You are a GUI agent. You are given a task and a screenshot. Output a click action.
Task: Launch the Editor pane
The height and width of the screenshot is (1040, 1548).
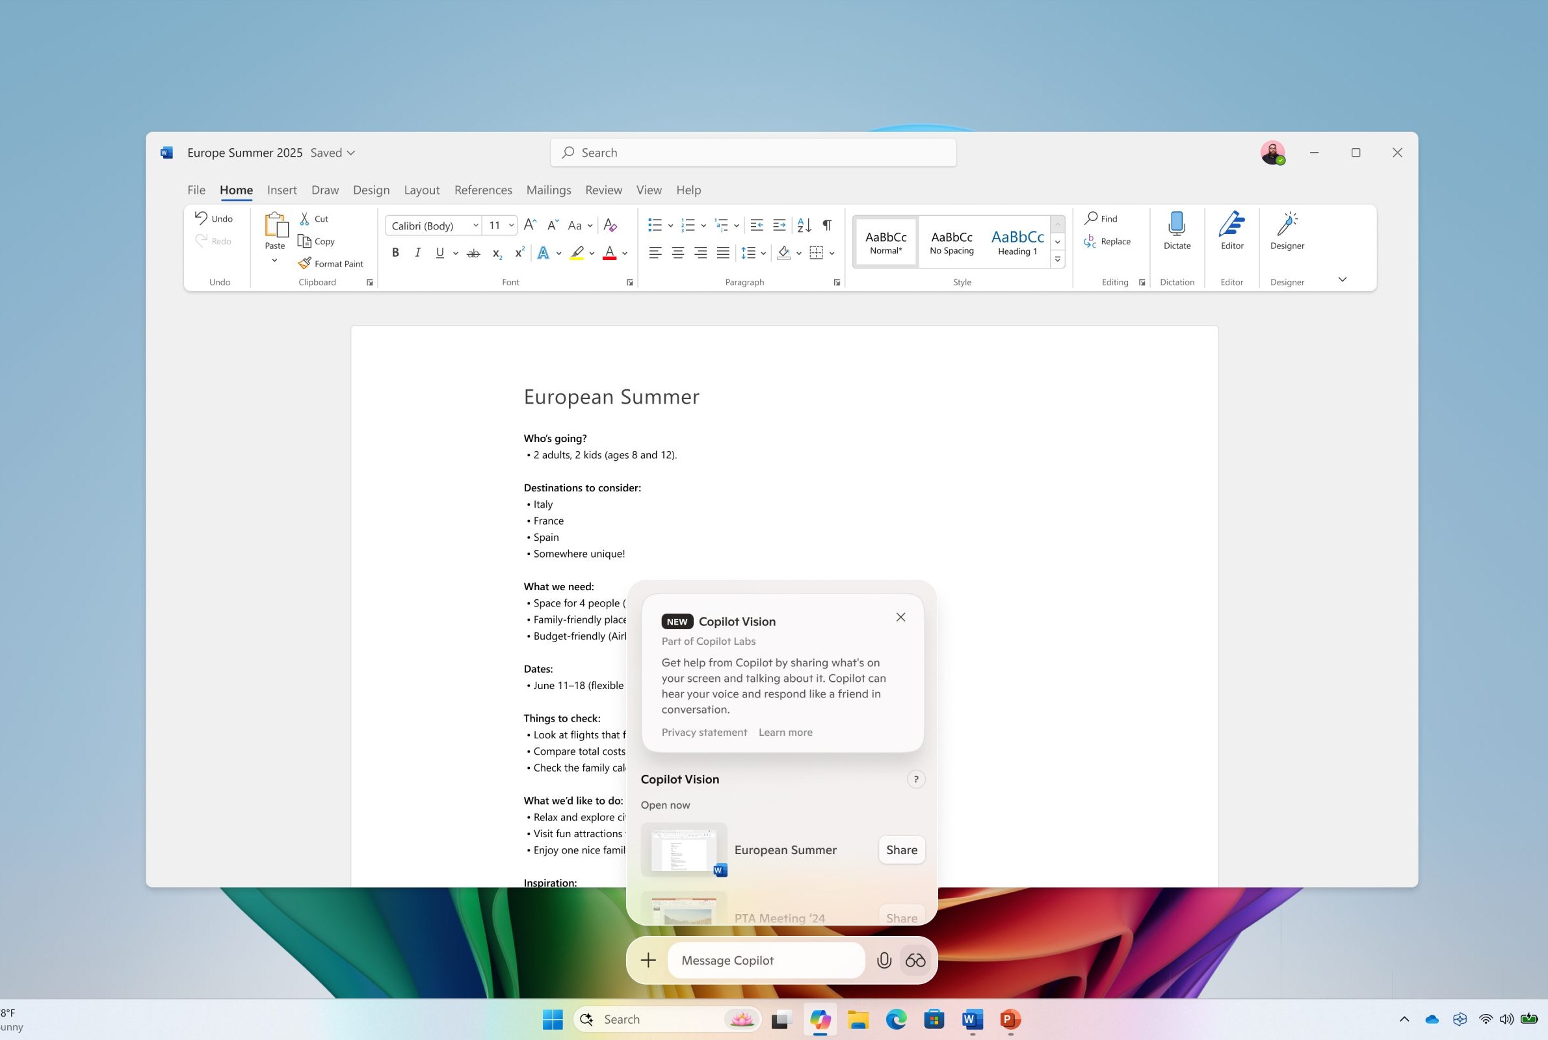click(x=1231, y=230)
